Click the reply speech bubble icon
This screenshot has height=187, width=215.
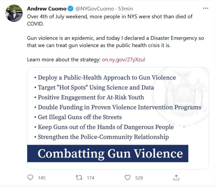pos(30,177)
